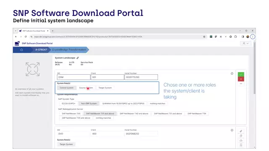Screen dimensions: 269x151
Task: Bookmark the page with the star icon
Action: [x=204, y=36]
